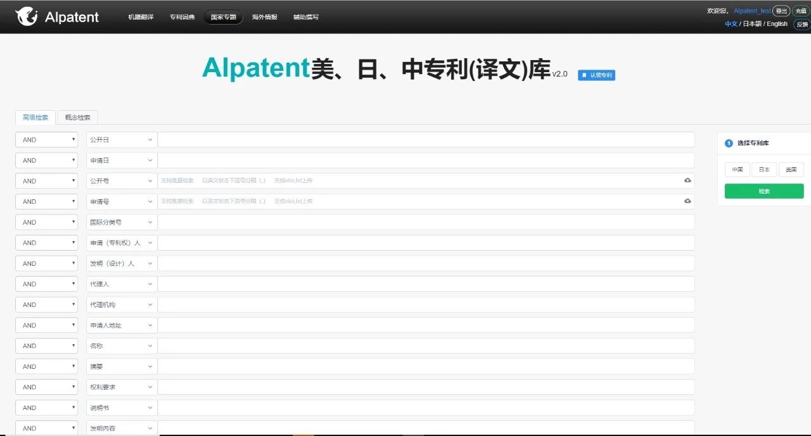The height and width of the screenshot is (436, 811).
Task: Focus the 发明（设计）人 text input
Action: pos(426,263)
